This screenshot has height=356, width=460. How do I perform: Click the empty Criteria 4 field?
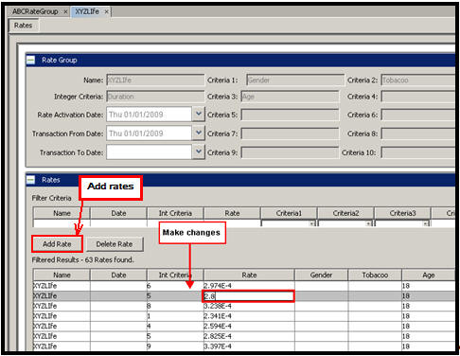418,97
